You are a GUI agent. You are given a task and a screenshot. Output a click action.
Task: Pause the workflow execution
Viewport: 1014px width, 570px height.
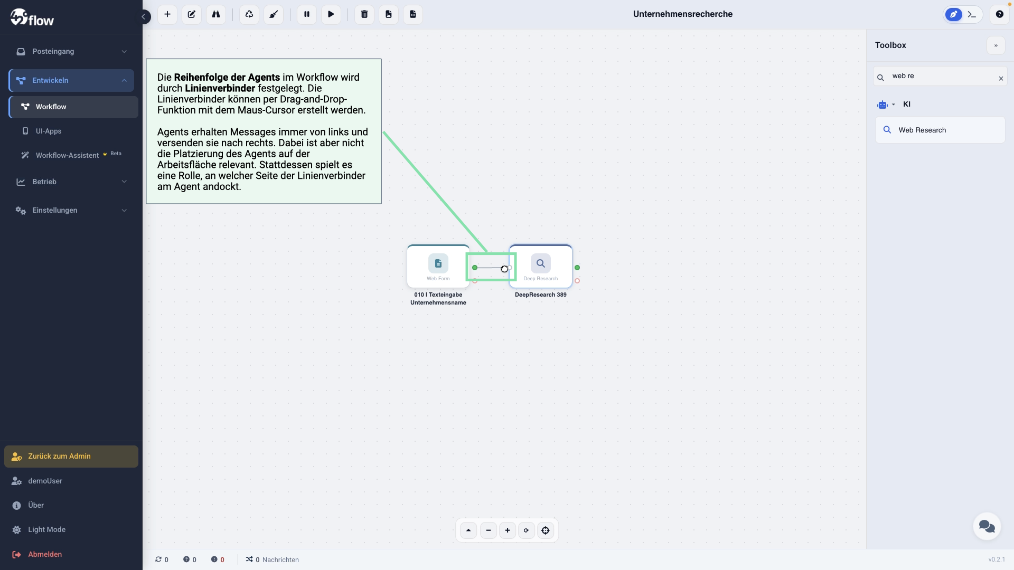[x=307, y=14]
